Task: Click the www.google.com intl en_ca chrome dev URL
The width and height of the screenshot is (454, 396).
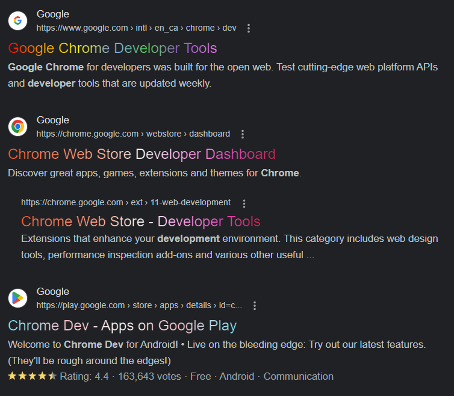Action: pos(136,28)
